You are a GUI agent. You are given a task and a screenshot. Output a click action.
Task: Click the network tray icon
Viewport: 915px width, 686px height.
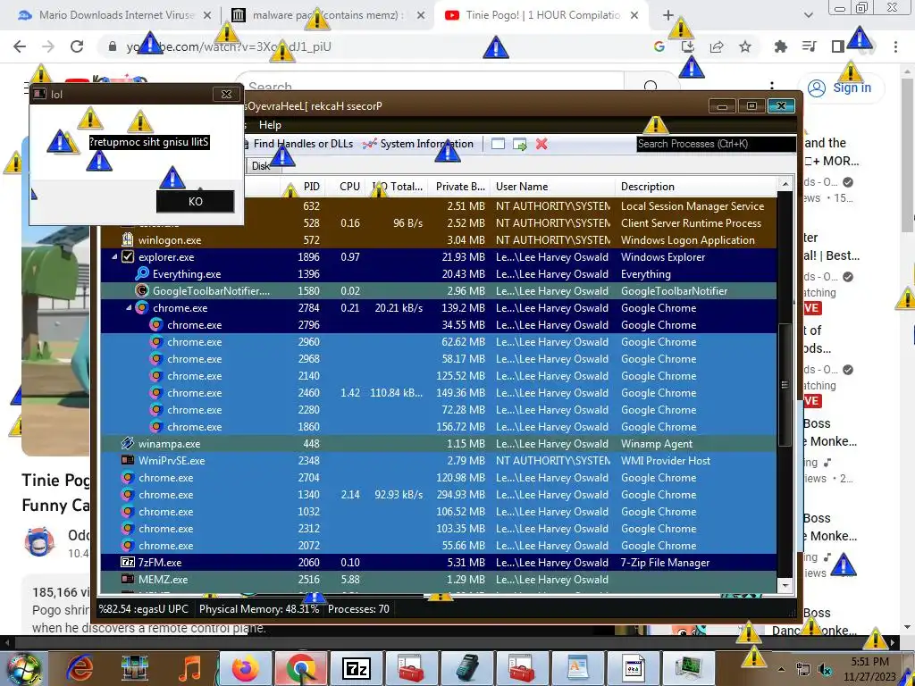[803, 669]
